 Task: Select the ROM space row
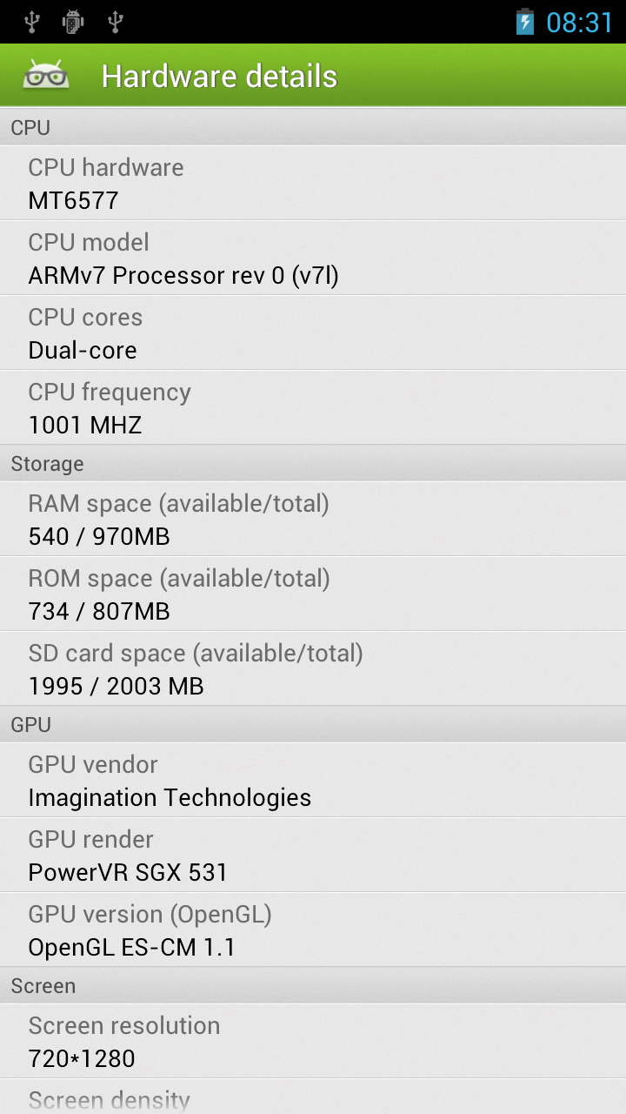click(313, 594)
